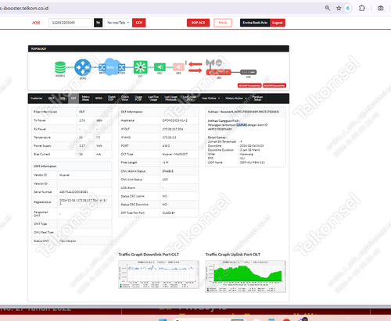Click the green ODC icon
The width and height of the screenshot is (391, 321).
pyautogui.click(x=160, y=67)
